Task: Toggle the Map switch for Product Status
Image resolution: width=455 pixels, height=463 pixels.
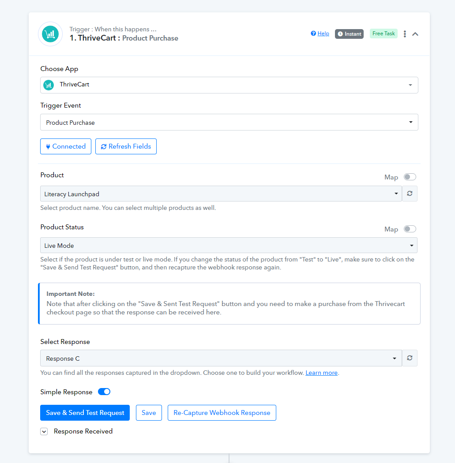Action: click(x=410, y=229)
